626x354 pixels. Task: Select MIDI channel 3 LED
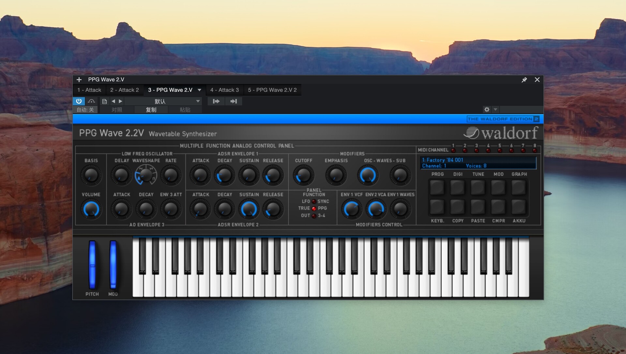click(x=477, y=150)
